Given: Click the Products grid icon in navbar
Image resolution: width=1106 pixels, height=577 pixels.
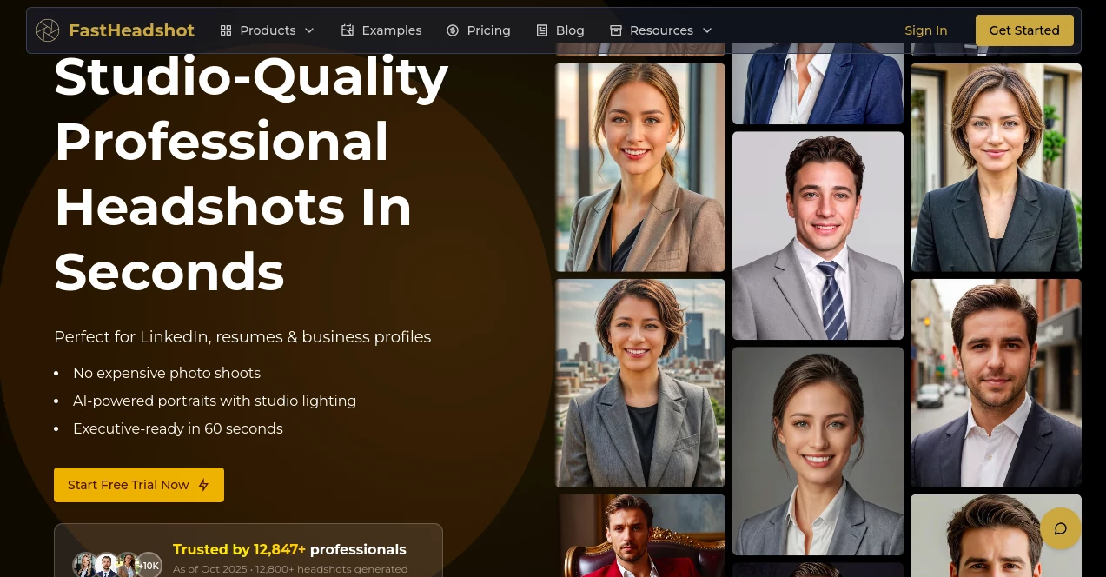Looking at the screenshot, I should pos(226,30).
